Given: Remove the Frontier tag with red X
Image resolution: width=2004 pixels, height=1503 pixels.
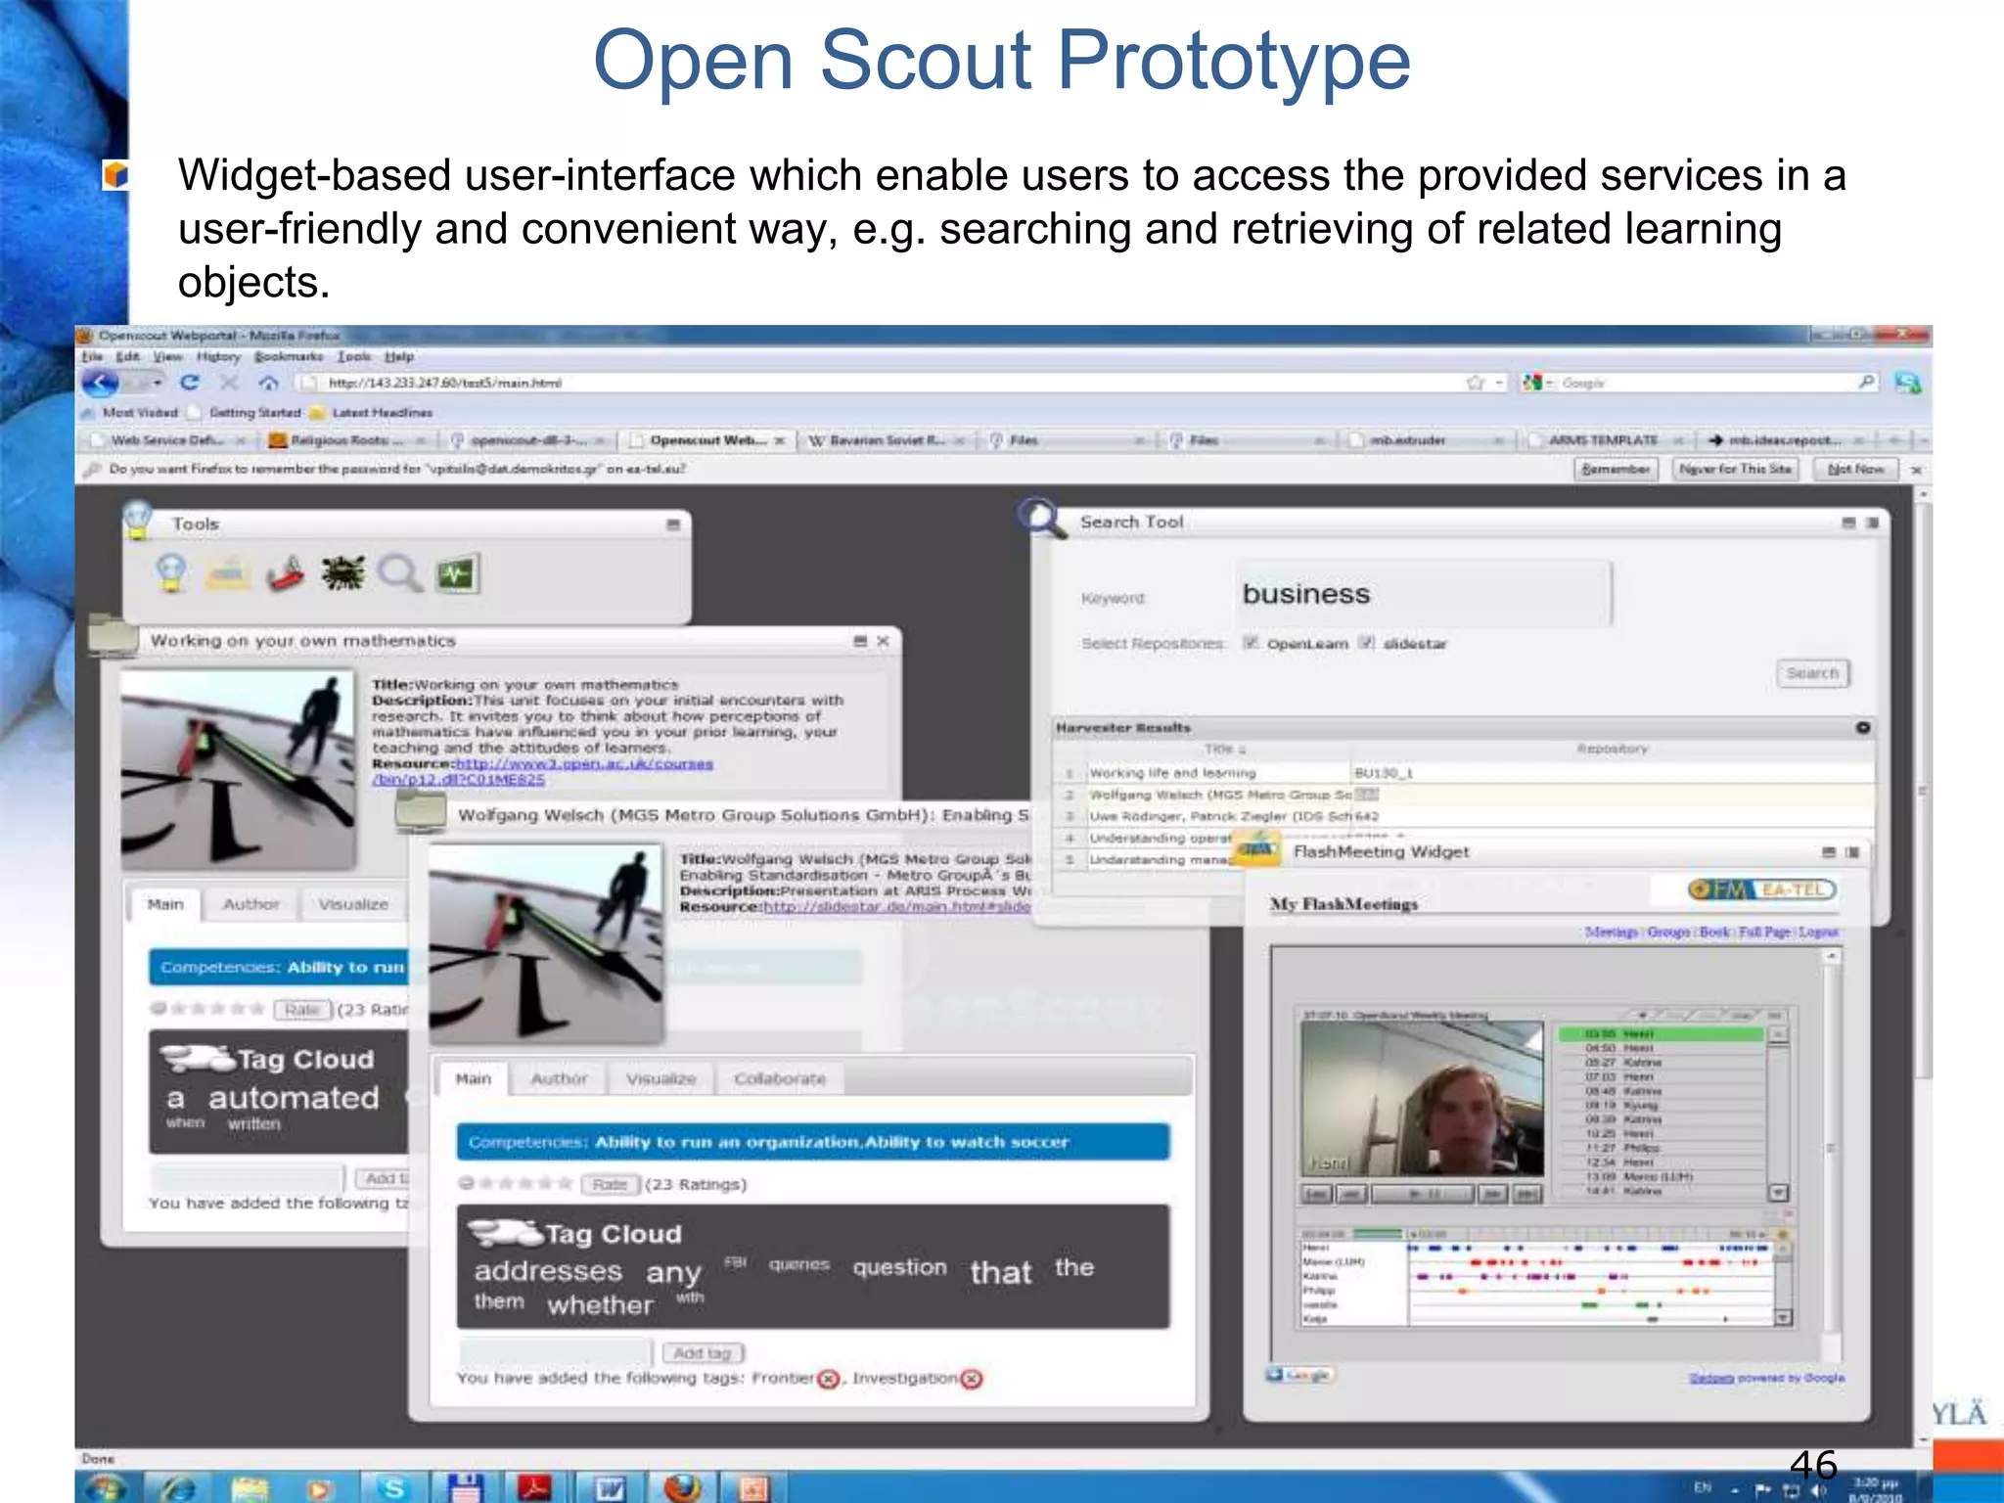Looking at the screenshot, I should pyautogui.click(x=829, y=1379).
